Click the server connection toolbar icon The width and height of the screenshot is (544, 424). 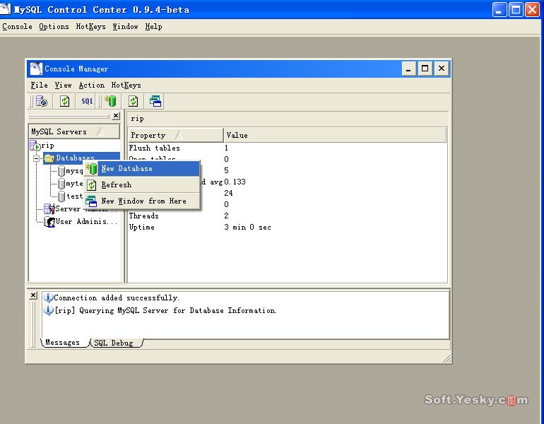(41, 101)
